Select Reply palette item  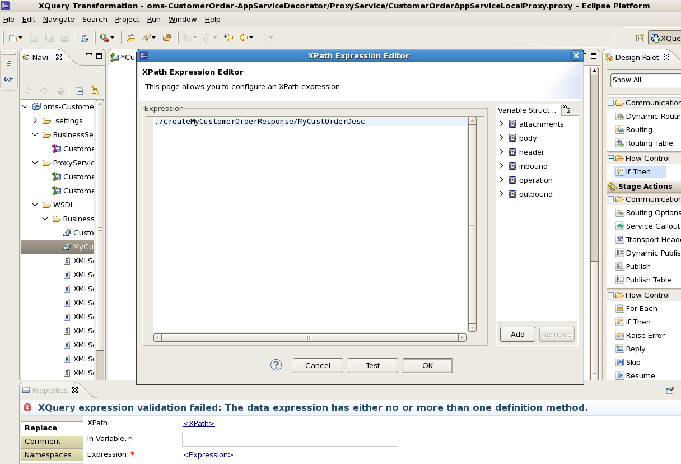[630, 349]
